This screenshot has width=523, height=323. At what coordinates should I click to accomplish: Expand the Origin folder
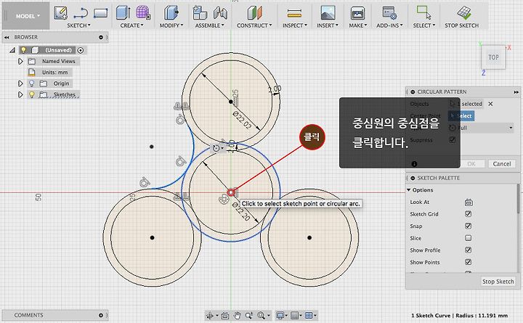20,83
